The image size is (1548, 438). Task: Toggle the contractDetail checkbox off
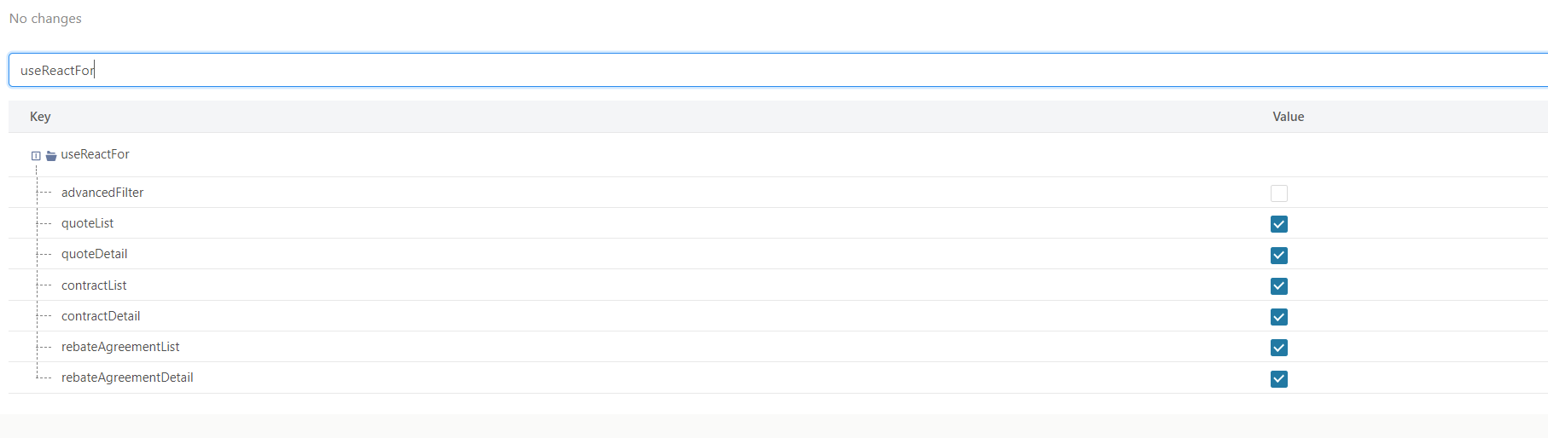[1278, 317]
